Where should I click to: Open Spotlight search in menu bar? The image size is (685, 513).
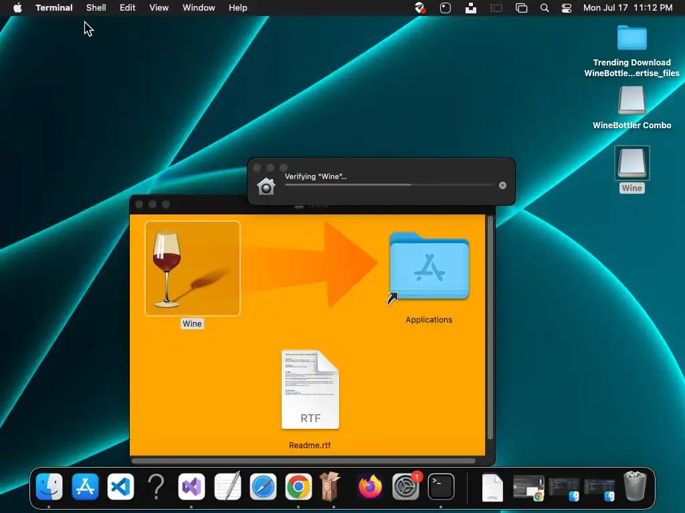pos(545,8)
